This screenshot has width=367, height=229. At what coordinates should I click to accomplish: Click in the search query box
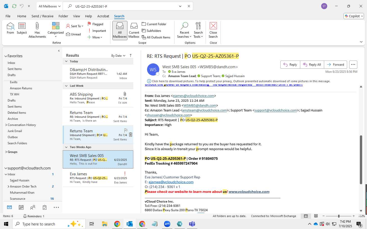pos(125,6)
